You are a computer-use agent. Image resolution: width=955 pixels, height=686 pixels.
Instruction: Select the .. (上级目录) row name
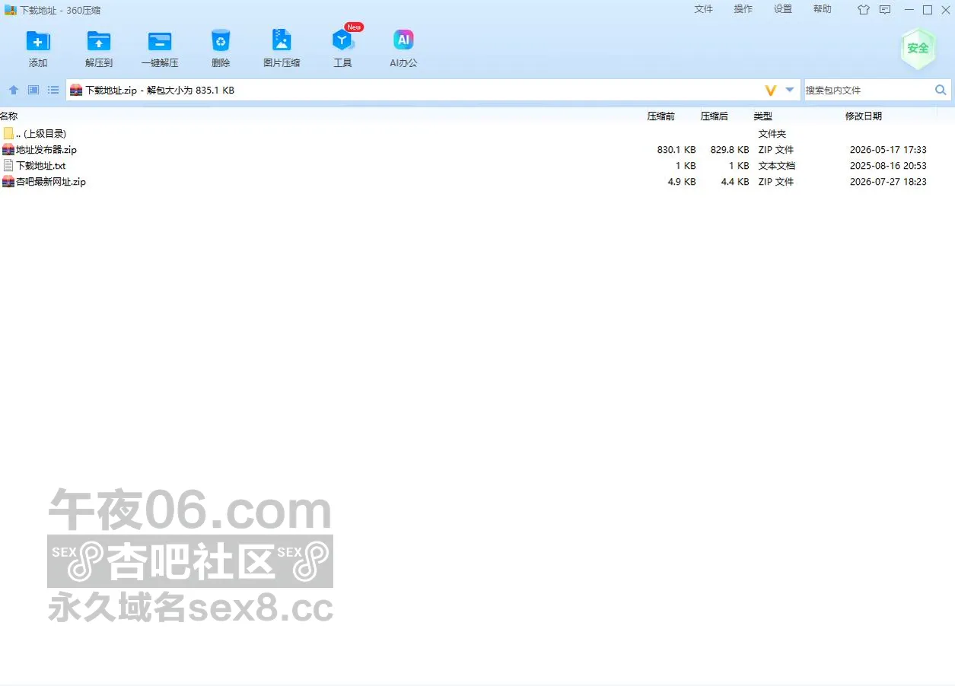[x=41, y=134]
